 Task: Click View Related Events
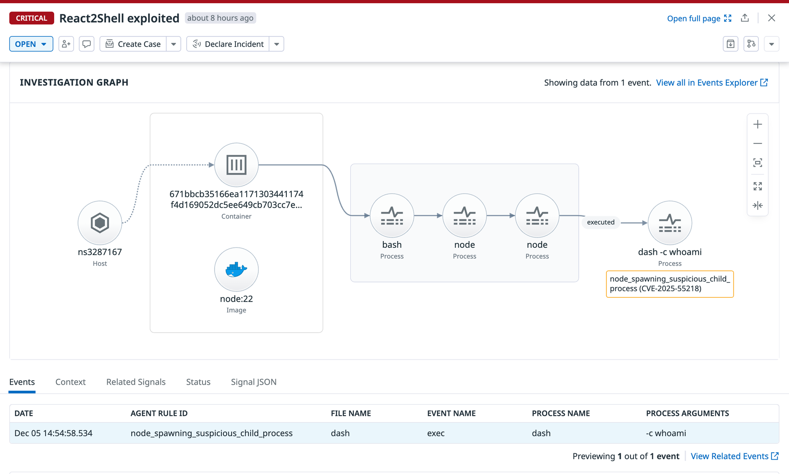[x=730, y=456]
